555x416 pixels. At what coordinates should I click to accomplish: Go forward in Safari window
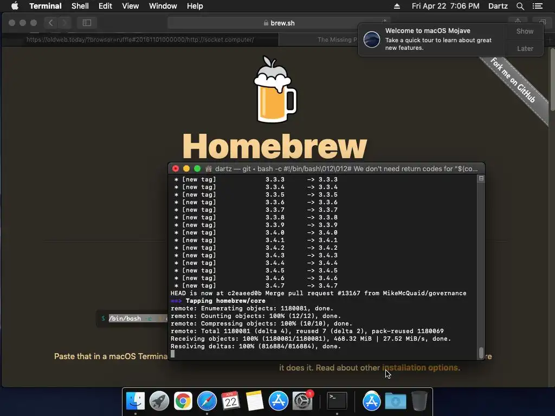[x=64, y=23]
